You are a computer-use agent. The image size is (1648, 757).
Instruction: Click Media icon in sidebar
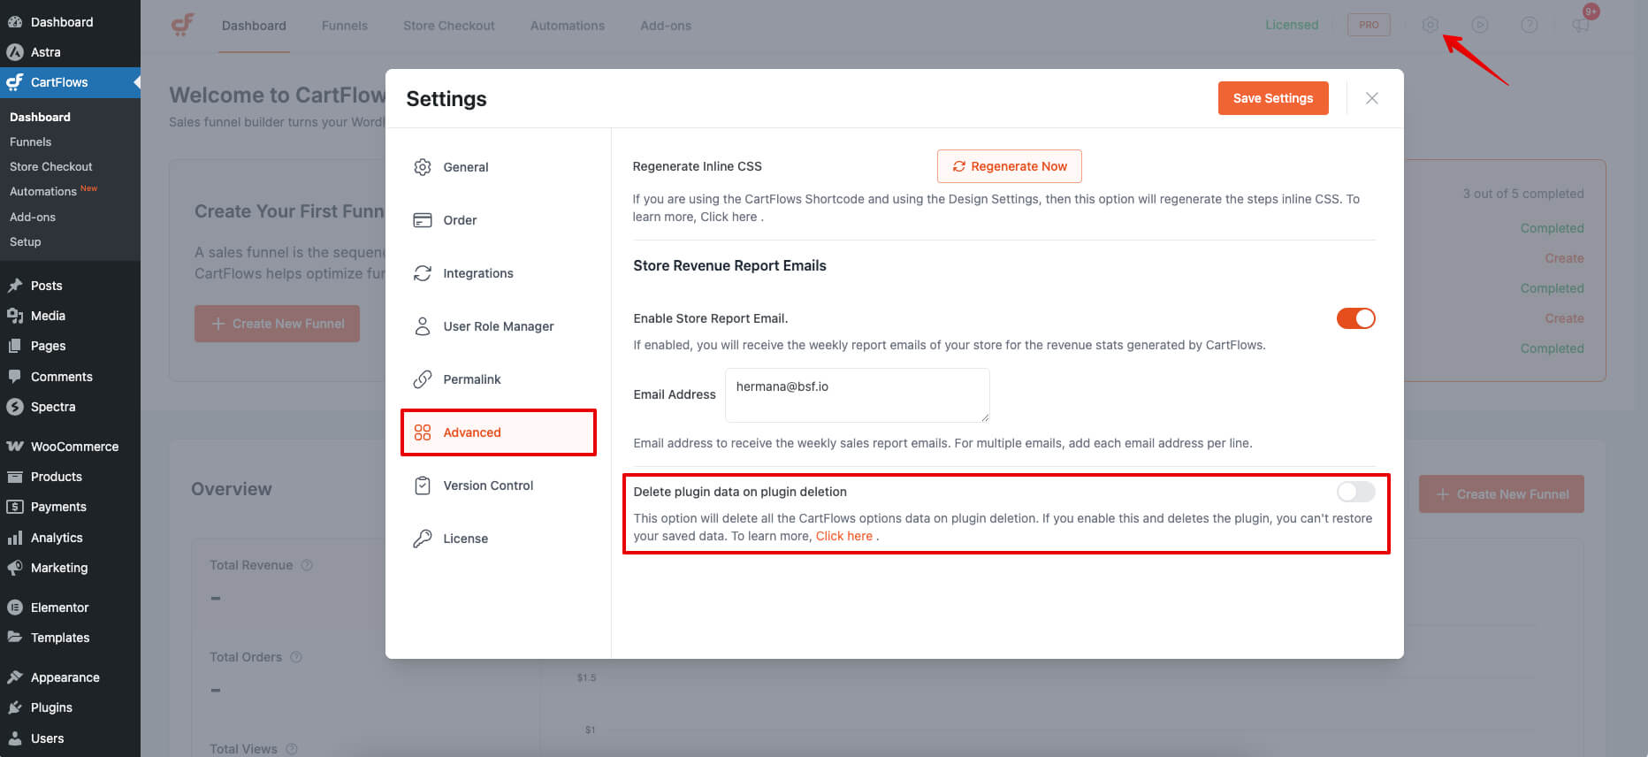[x=15, y=316]
